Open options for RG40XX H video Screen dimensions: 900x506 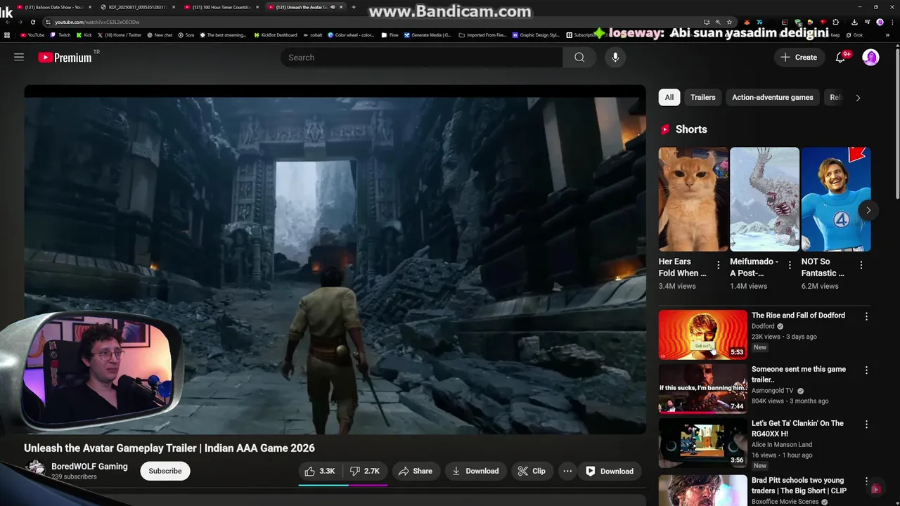click(x=866, y=424)
